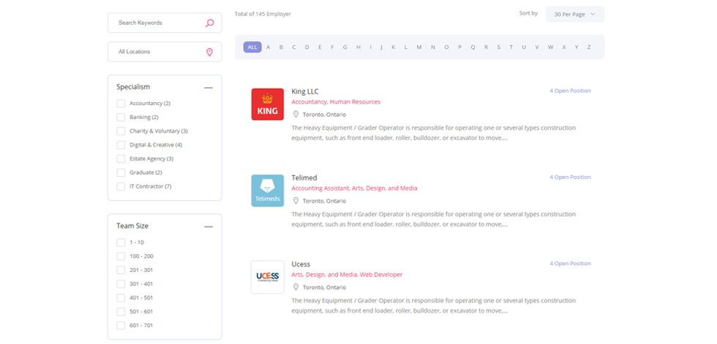
Task: View Ucess 4 Open Position
Action: tap(570, 263)
